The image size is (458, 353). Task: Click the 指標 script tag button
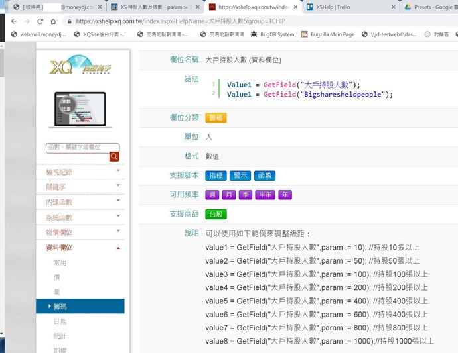pyautogui.click(x=216, y=176)
